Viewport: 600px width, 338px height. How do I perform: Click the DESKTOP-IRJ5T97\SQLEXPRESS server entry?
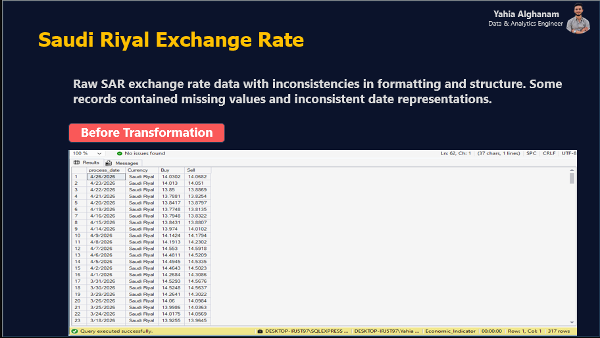coord(307,331)
